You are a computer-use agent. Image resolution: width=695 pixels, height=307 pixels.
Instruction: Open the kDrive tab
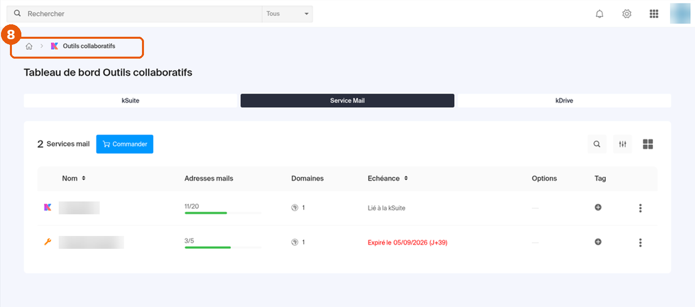click(x=564, y=100)
